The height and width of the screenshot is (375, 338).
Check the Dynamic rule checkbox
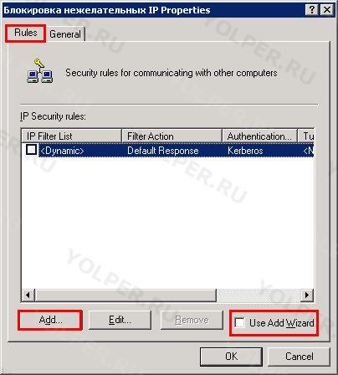click(31, 149)
